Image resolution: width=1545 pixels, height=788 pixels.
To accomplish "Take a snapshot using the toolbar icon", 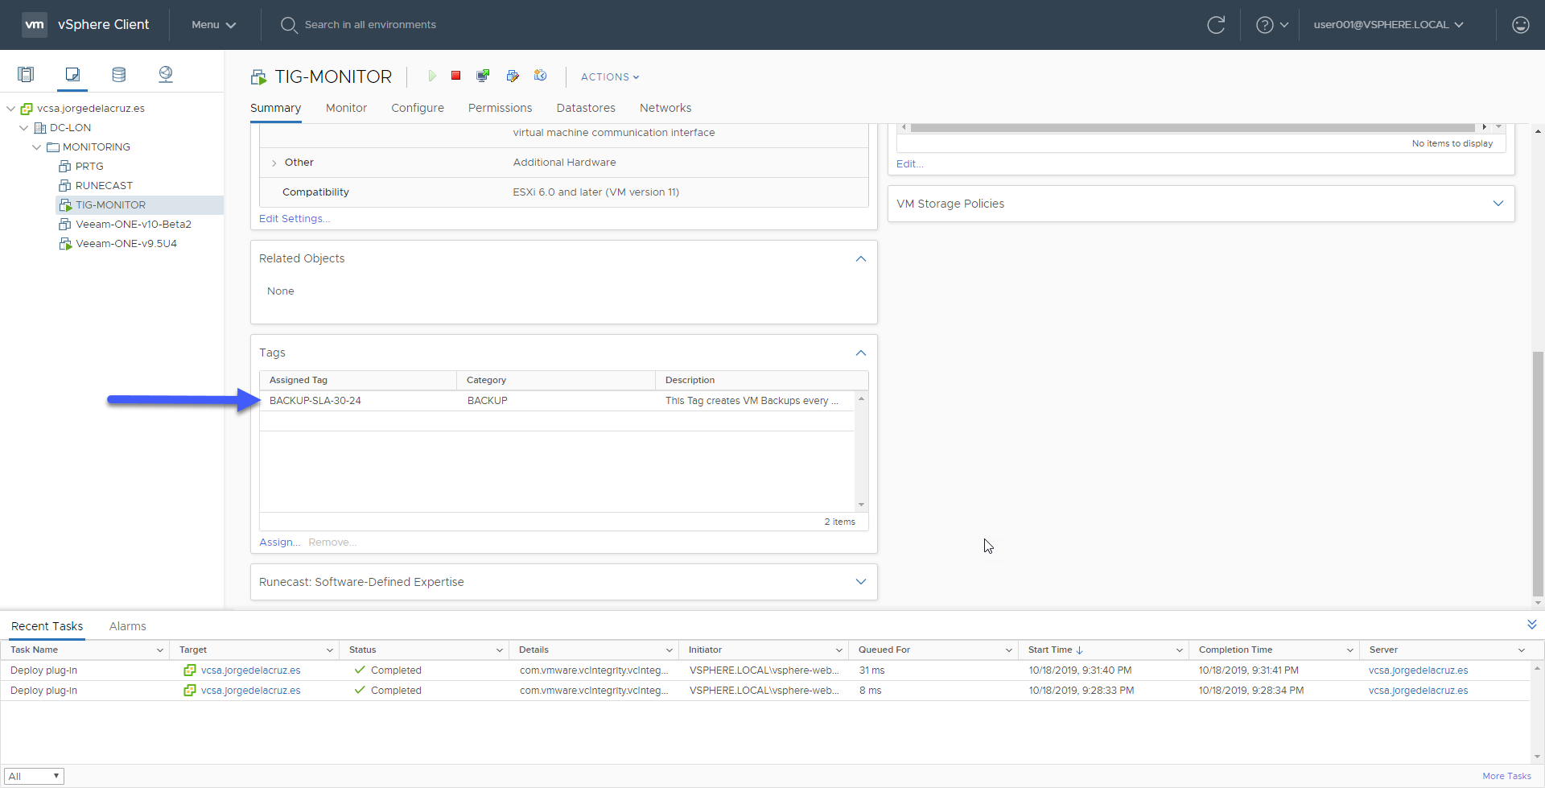I will point(541,76).
